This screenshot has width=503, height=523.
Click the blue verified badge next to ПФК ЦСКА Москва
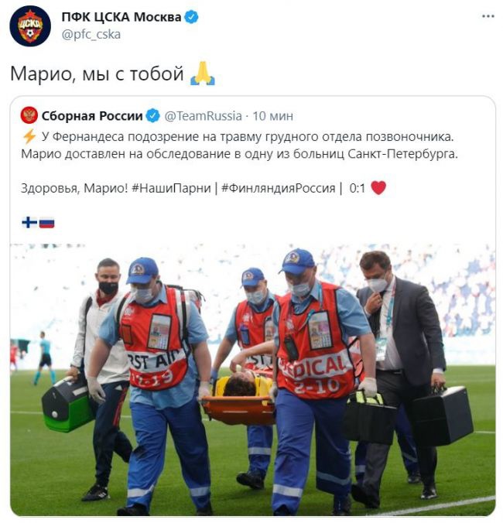pyautogui.click(x=191, y=17)
